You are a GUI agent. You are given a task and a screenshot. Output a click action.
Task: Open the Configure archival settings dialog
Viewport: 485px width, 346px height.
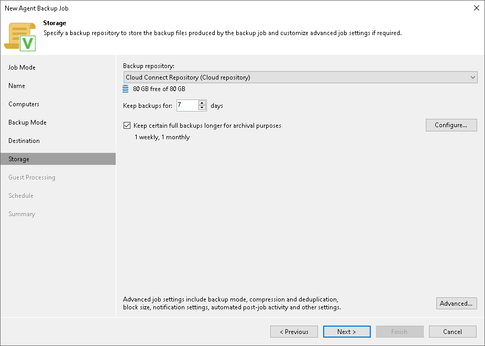[x=451, y=125]
